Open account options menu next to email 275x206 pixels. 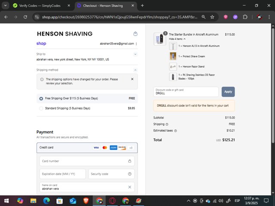[x=136, y=44]
